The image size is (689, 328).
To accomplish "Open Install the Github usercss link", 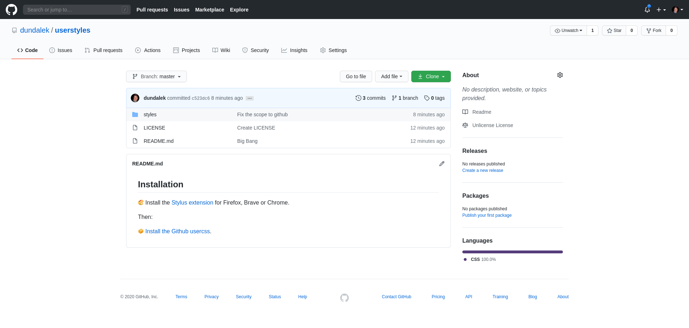I will click(x=177, y=231).
